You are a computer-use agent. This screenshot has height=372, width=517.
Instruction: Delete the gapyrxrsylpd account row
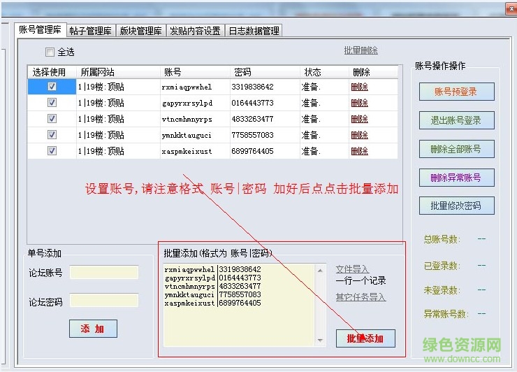[x=359, y=103]
